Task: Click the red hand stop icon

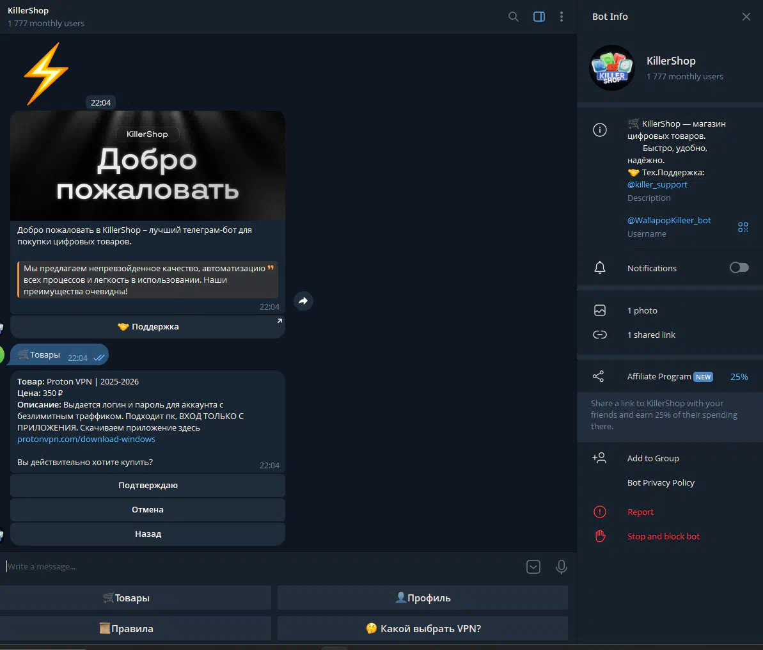Action: pyautogui.click(x=600, y=536)
